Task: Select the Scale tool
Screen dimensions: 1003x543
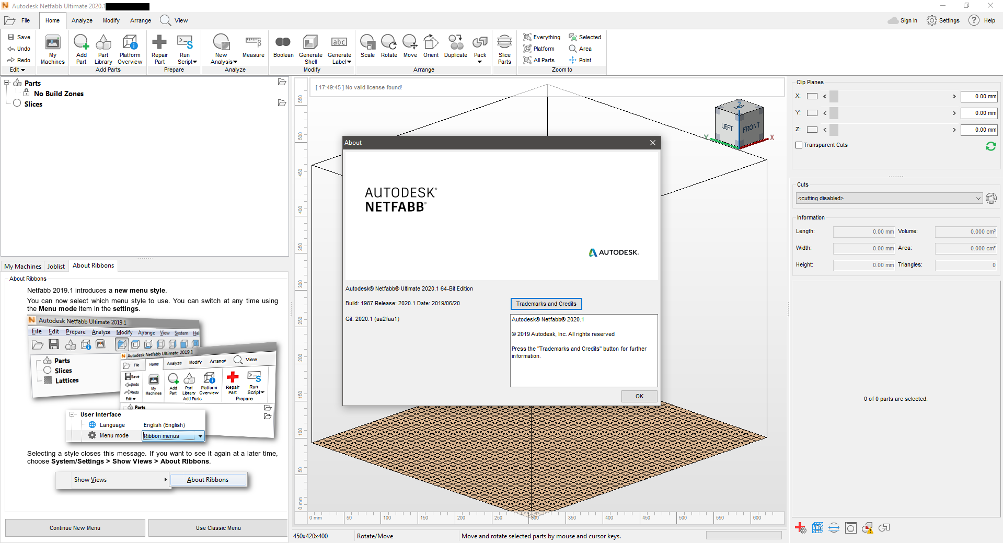Action: coord(367,46)
